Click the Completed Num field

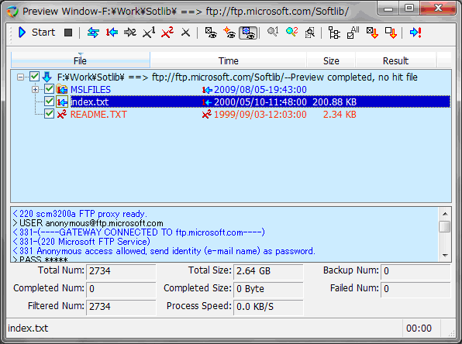point(121,289)
